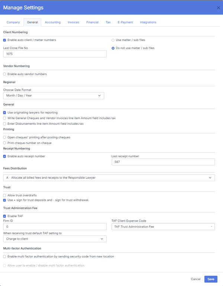Screen dimensions: 223x286
Task: Select Use matter / sub files radio
Action: click(x=113, y=40)
